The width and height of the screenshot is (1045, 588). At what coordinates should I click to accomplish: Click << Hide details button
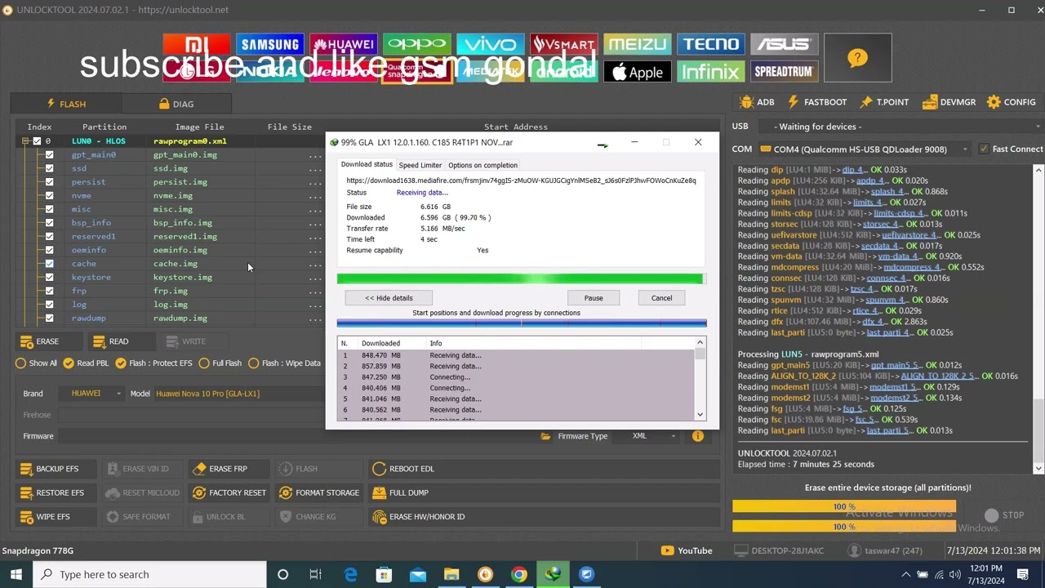point(389,298)
